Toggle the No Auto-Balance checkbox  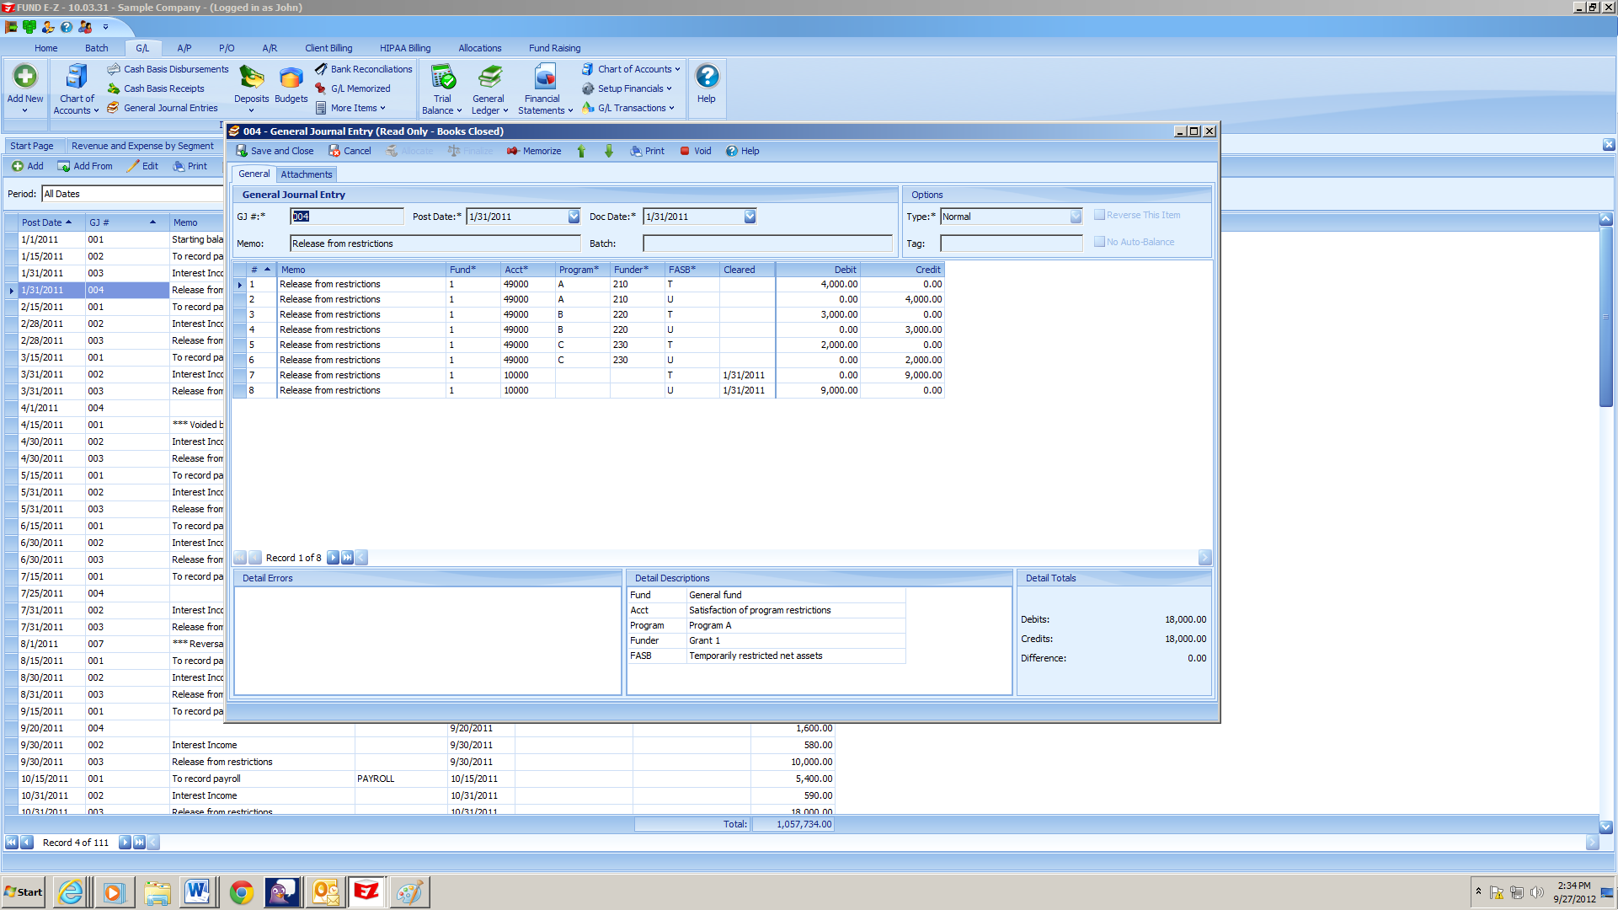1100,242
